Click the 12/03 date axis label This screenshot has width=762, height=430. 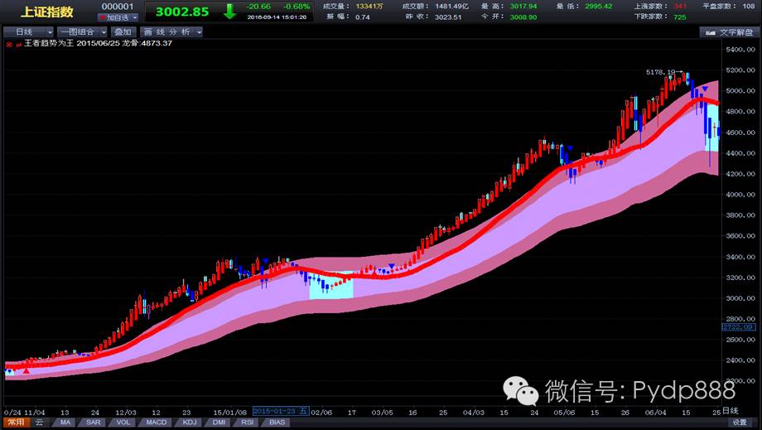(126, 413)
